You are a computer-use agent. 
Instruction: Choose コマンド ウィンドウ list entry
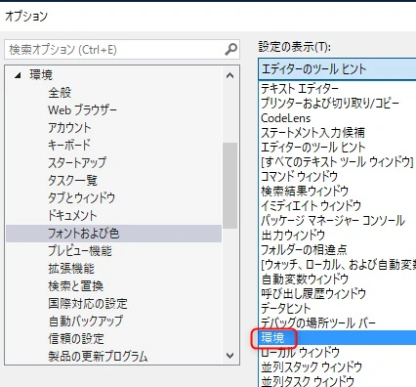pos(338,176)
